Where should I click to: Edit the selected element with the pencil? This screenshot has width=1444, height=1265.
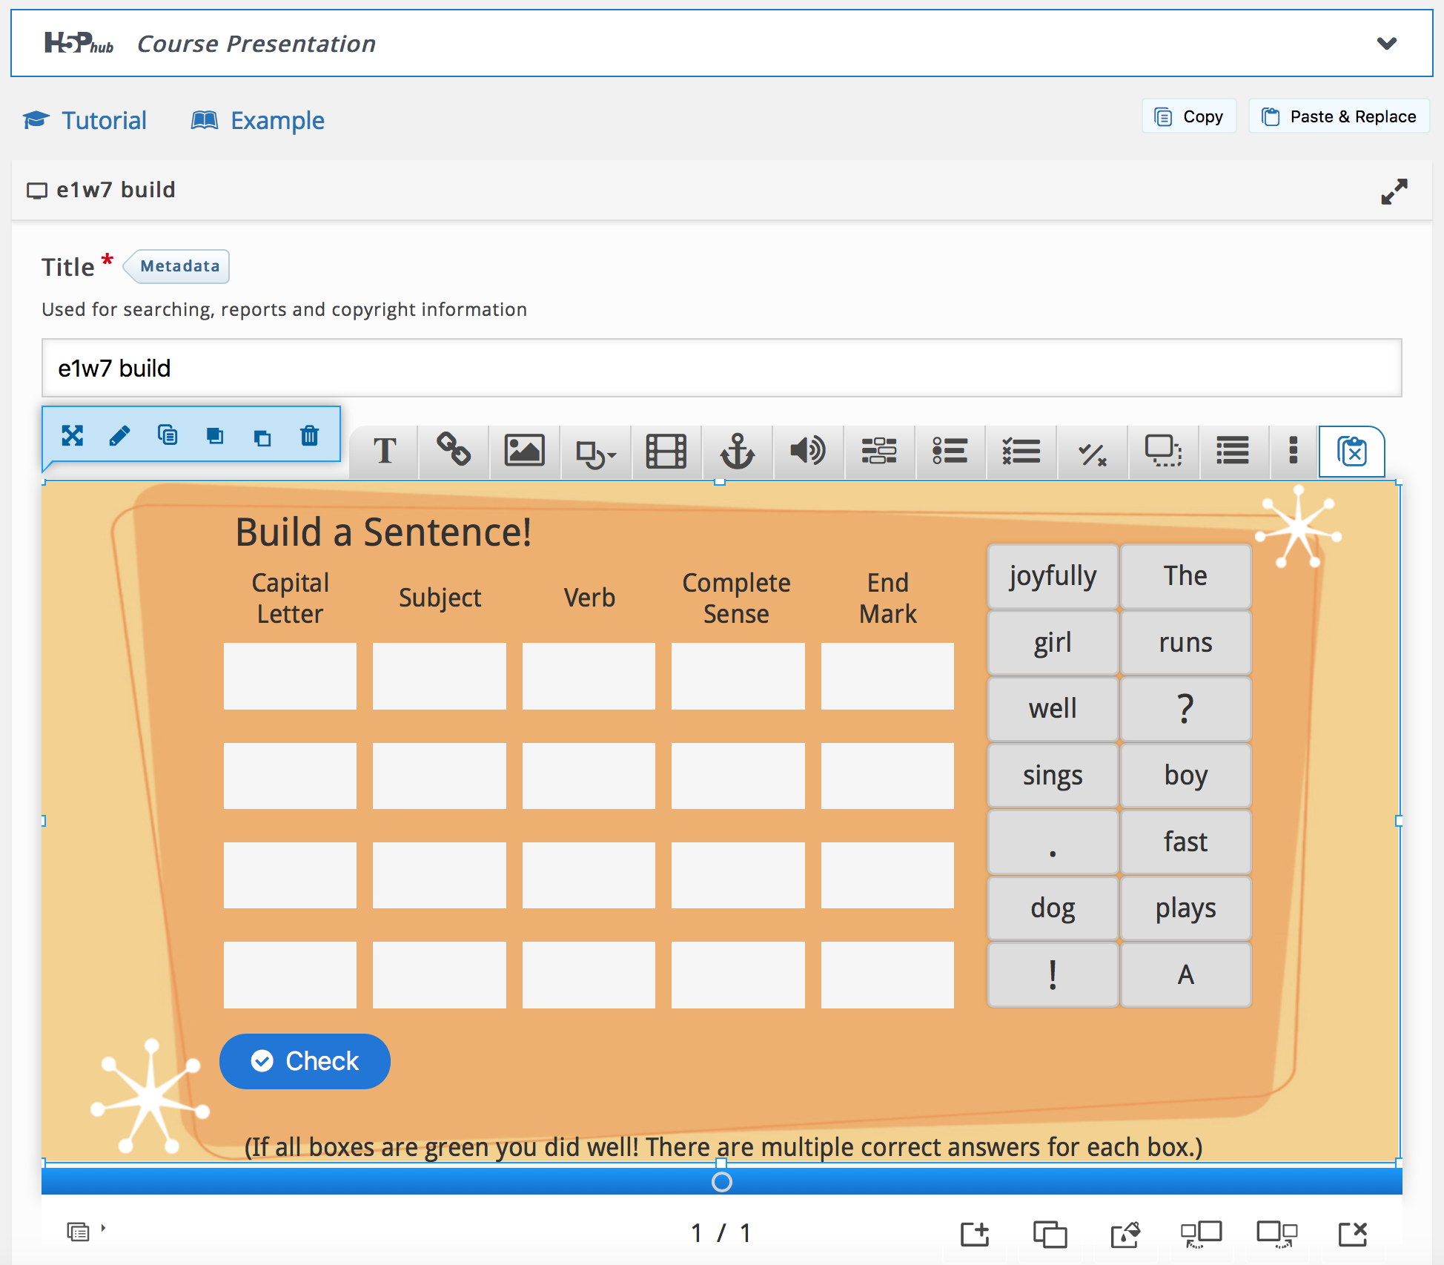coord(119,435)
